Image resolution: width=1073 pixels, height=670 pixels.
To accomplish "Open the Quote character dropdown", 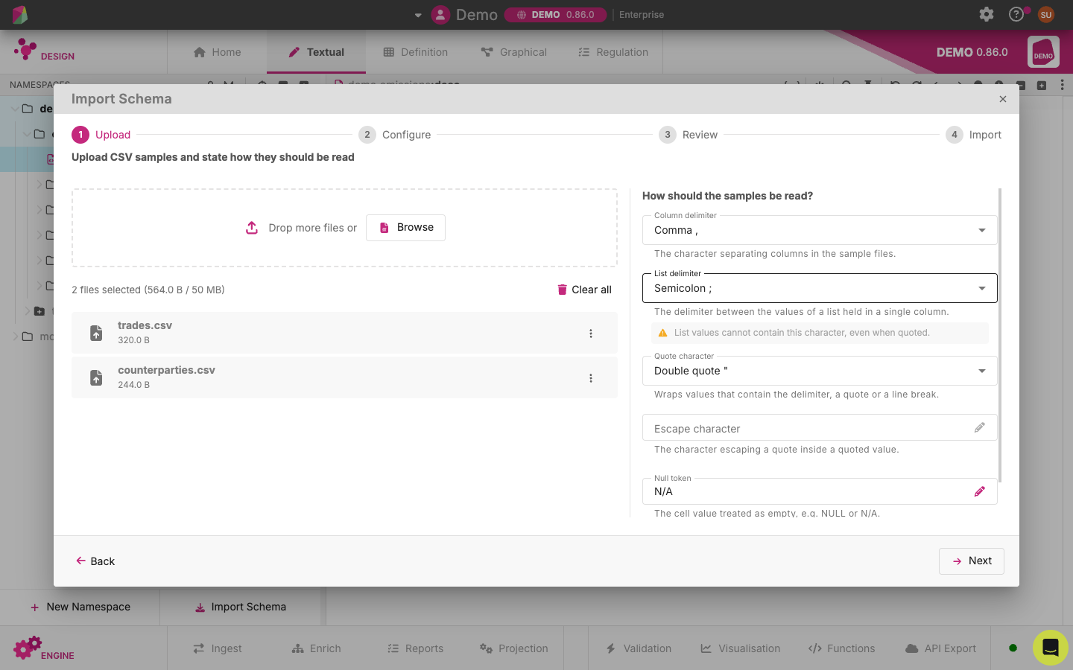I will coord(820,371).
